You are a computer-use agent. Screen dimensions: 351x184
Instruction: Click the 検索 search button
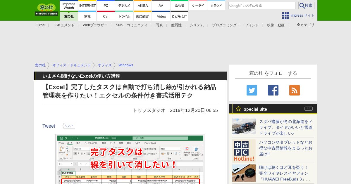coord(306,6)
